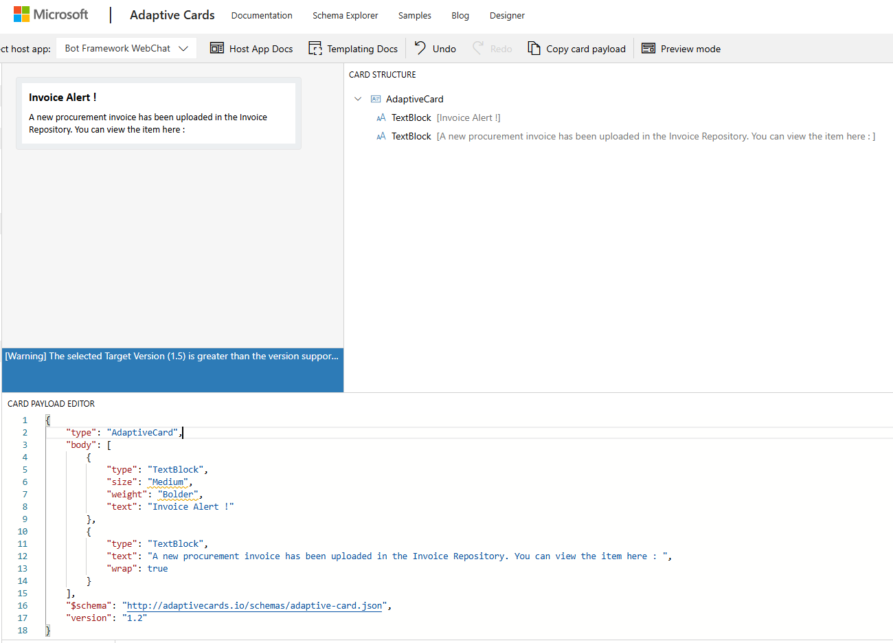Click the Redo arrow icon
Image resolution: width=893 pixels, height=643 pixels.
pyautogui.click(x=478, y=48)
